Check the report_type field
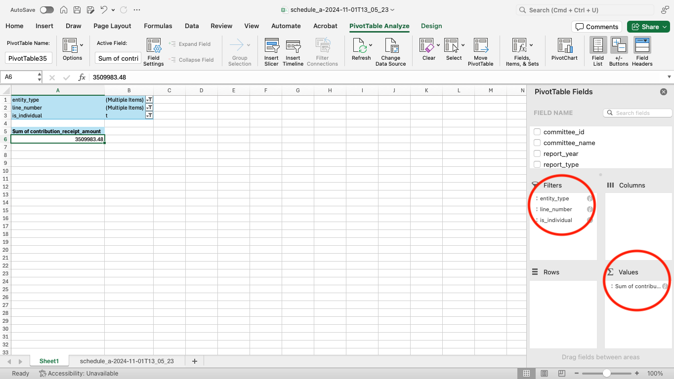Image resolution: width=674 pixels, height=379 pixels. click(537, 164)
